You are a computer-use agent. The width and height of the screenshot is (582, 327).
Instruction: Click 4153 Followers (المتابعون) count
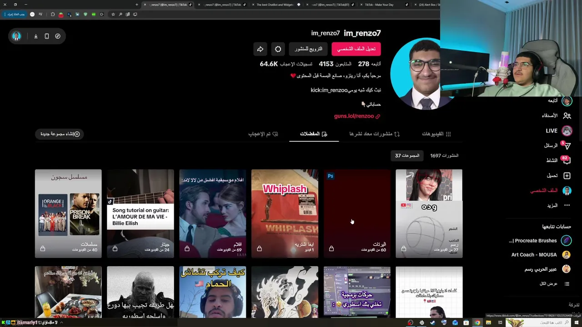point(335,64)
